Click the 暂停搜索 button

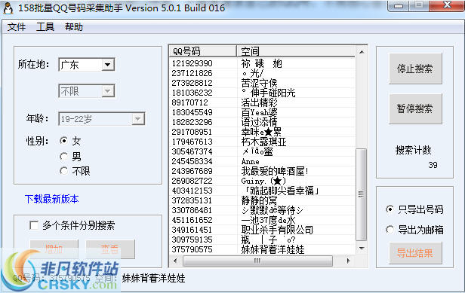click(415, 108)
